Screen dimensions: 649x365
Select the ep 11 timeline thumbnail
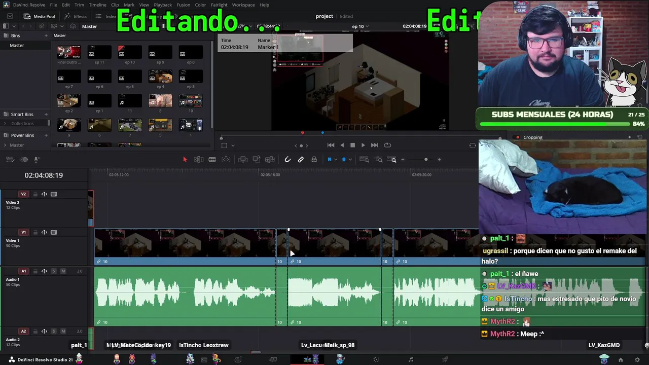click(99, 52)
